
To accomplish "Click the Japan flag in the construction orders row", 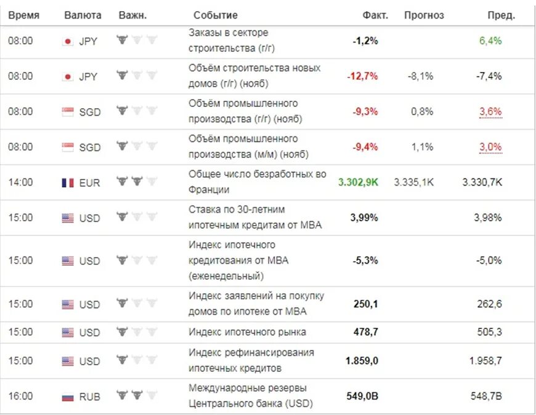I will 68,42.
